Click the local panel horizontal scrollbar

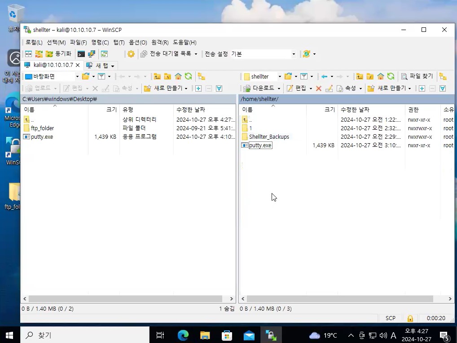click(x=125, y=299)
